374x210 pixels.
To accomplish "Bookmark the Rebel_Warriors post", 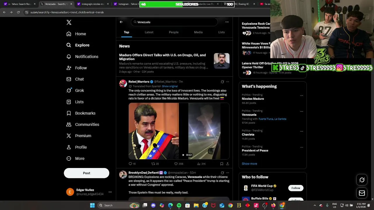I will pyautogui.click(x=222, y=164).
